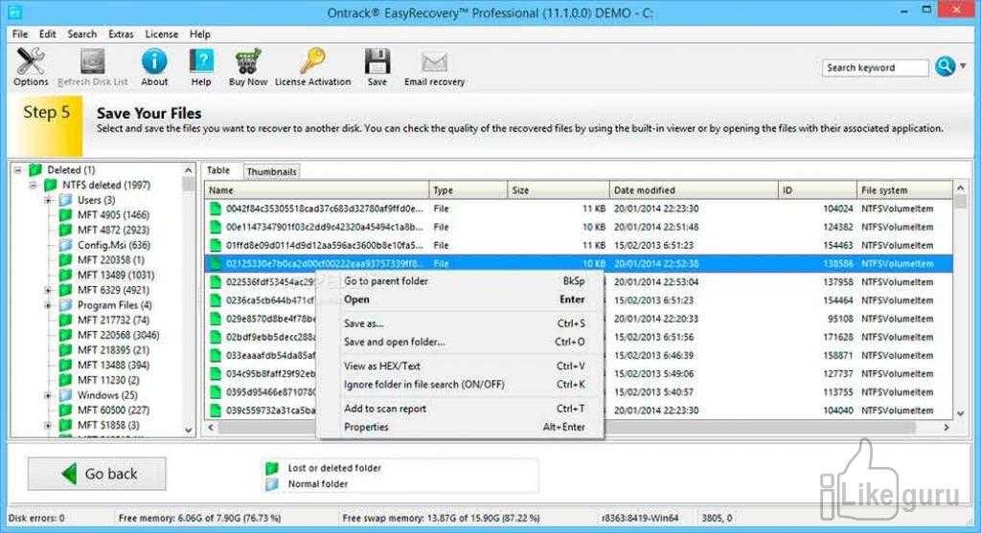
Task: Sort files by Date modified column
Action: (x=645, y=190)
